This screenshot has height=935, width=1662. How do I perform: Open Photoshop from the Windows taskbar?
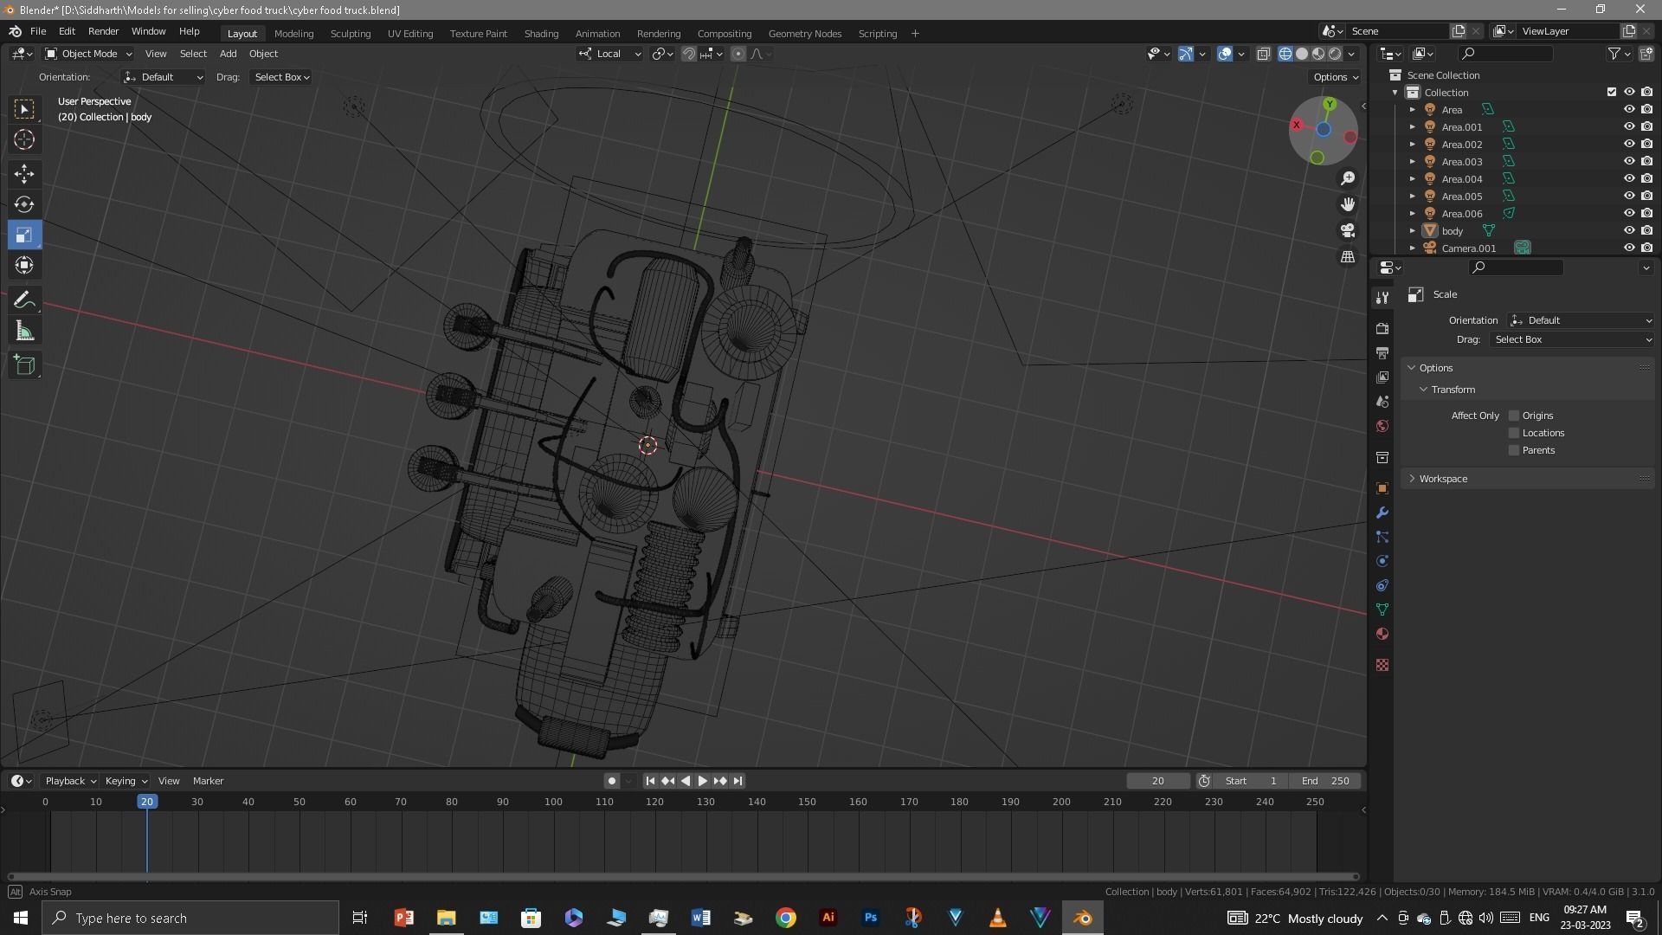[x=871, y=918]
